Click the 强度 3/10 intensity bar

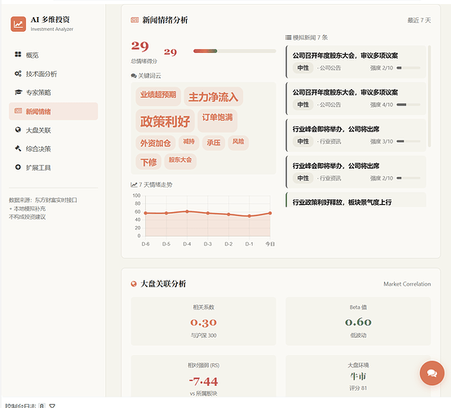[x=408, y=141]
